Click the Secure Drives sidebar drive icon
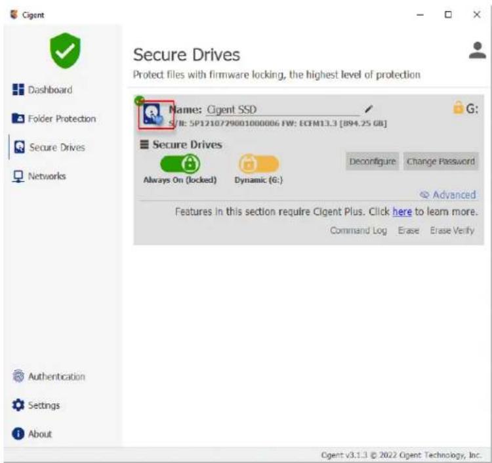 [x=20, y=147]
